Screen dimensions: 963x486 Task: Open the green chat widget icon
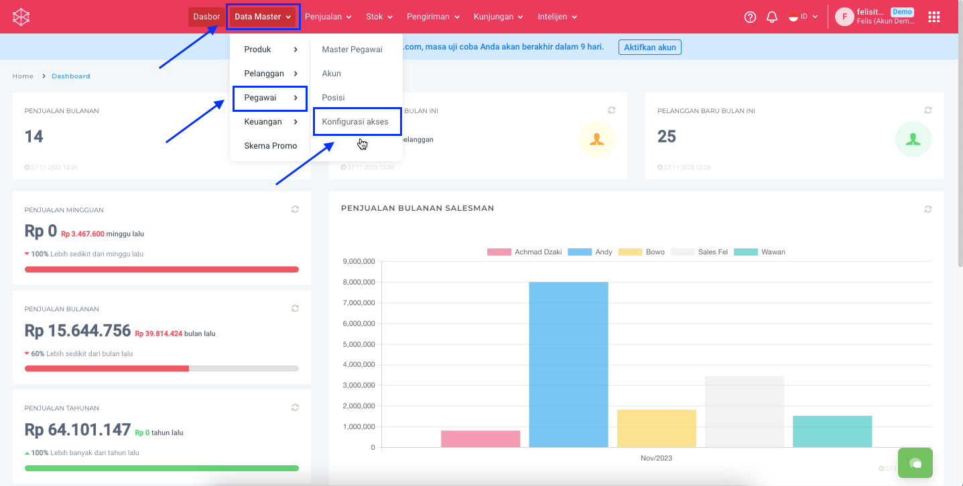(915, 463)
